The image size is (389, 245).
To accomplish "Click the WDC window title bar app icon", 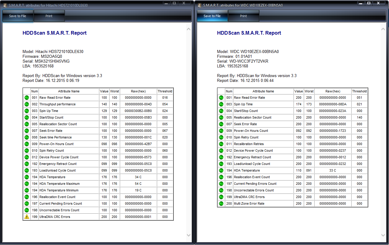I will 200,5.
